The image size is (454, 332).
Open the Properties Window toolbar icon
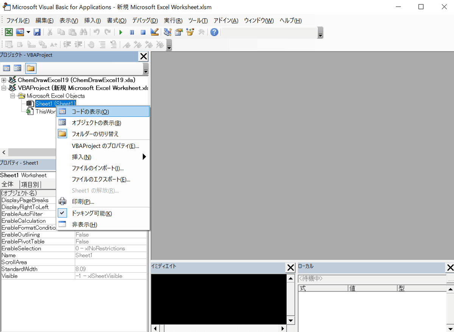point(179,32)
